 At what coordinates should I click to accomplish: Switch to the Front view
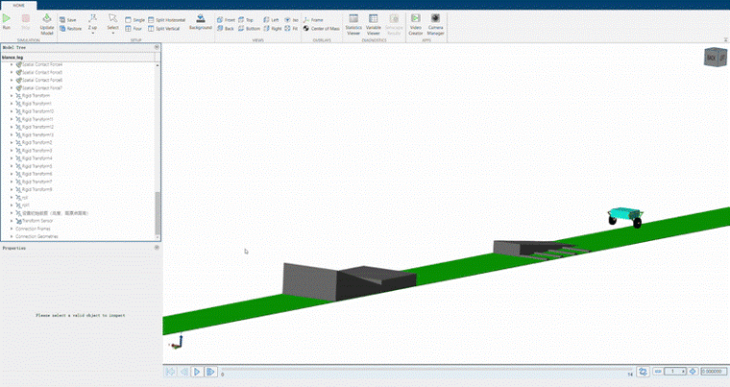[x=226, y=19]
